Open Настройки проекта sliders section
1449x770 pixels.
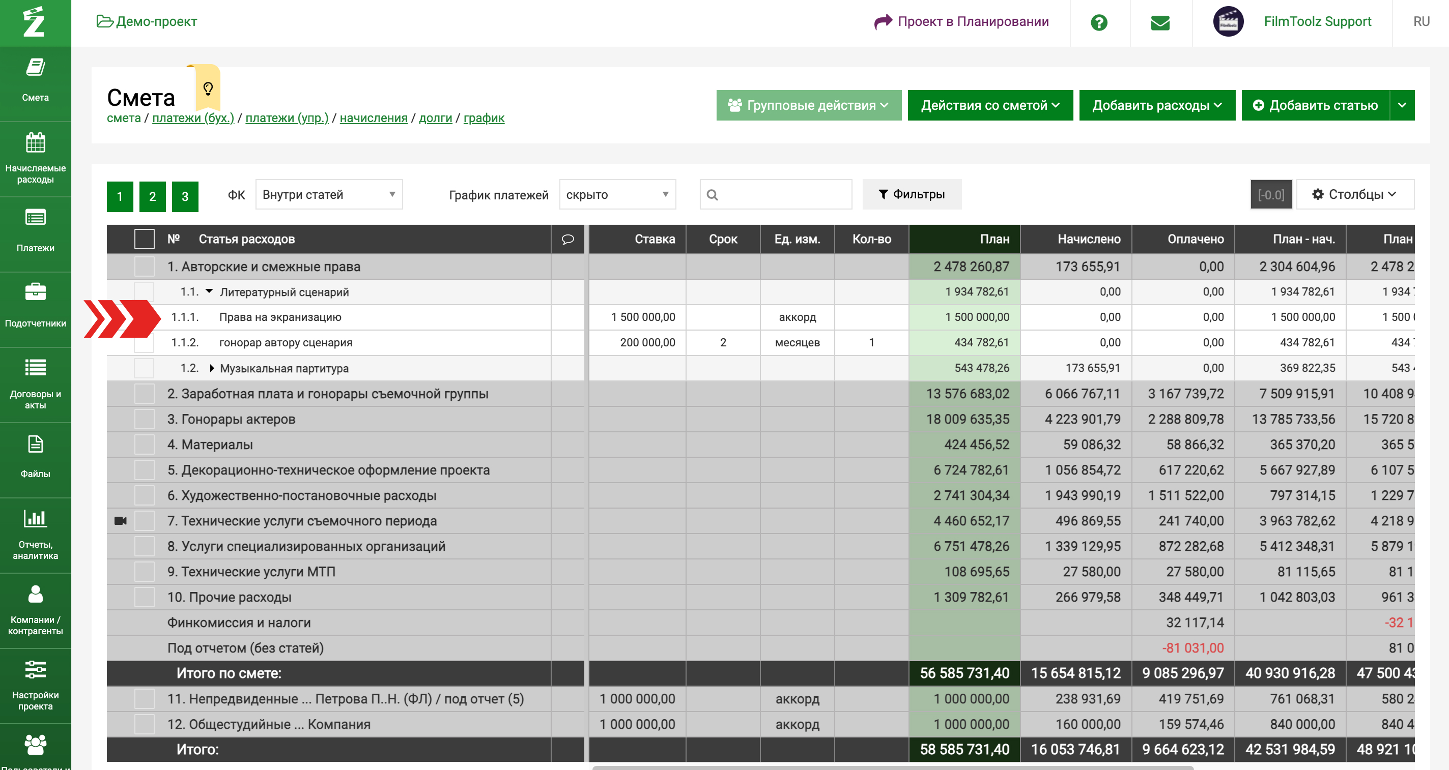(x=36, y=685)
